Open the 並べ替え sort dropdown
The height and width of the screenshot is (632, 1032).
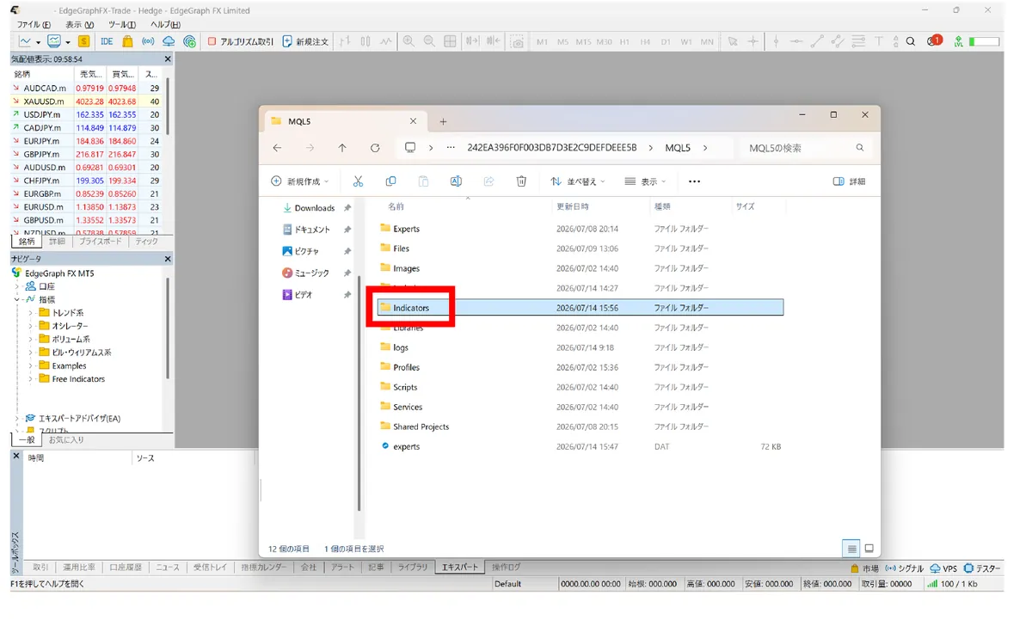[x=578, y=181]
